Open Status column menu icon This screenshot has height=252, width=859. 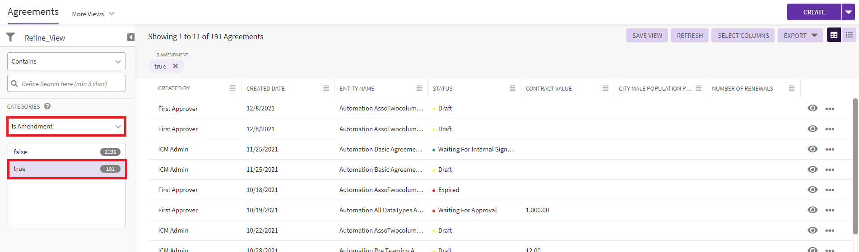point(512,88)
